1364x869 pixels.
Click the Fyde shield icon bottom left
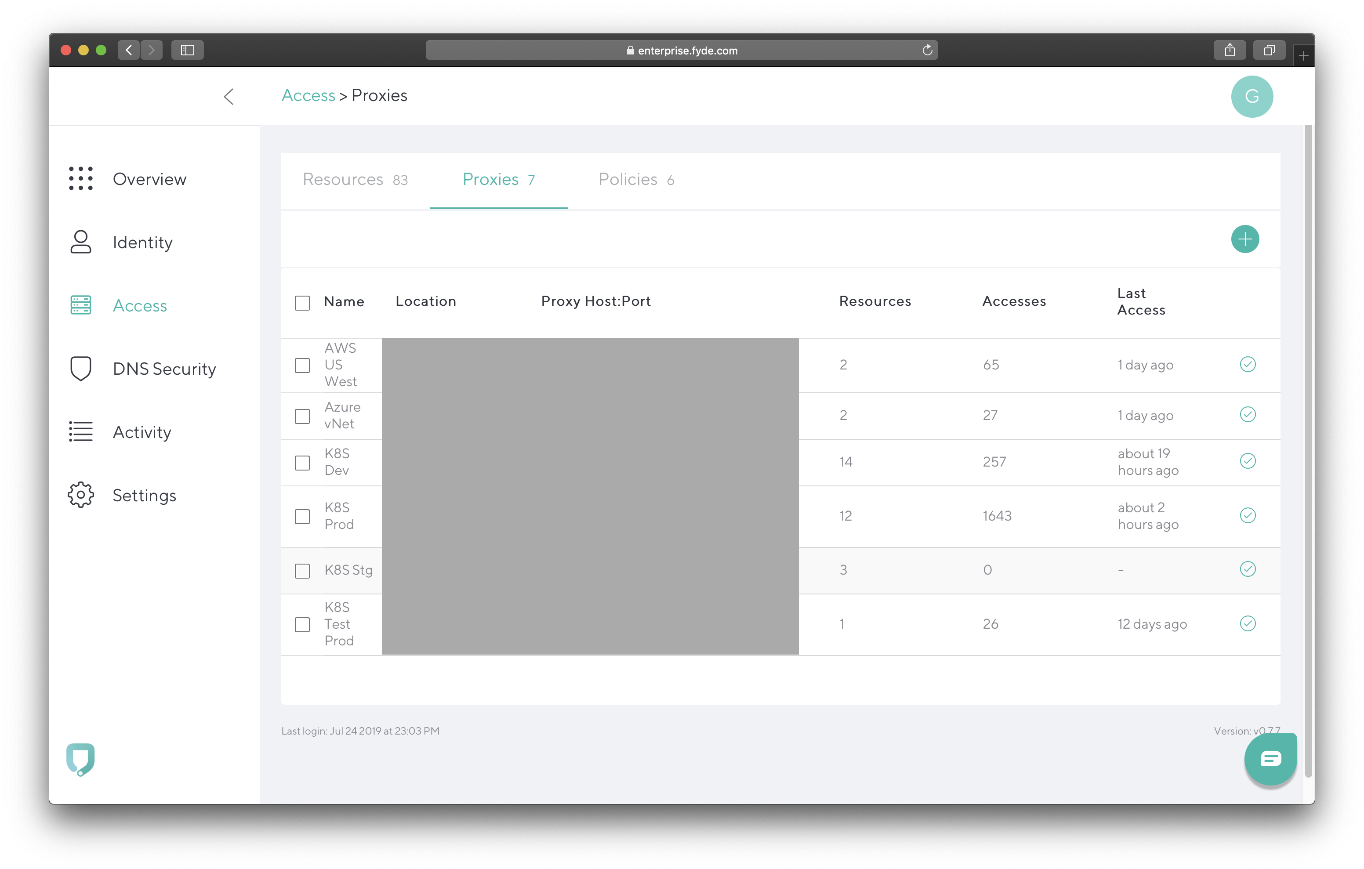pyautogui.click(x=80, y=758)
